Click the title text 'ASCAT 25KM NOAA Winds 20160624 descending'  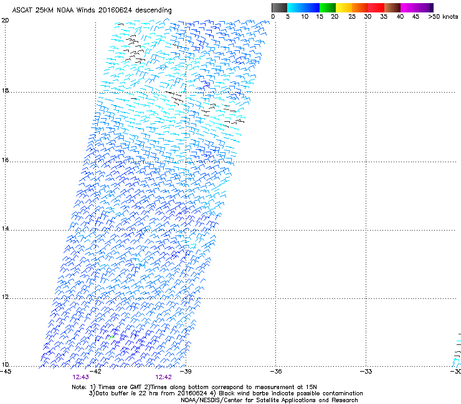pyautogui.click(x=92, y=11)
